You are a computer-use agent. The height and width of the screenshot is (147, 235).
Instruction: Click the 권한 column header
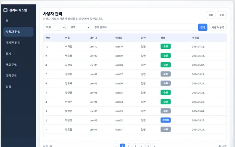[x=143, y=38]
